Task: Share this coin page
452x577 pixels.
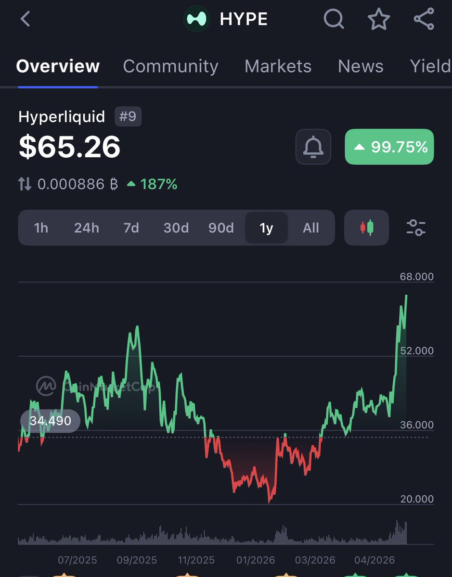Action: [424, 19]
